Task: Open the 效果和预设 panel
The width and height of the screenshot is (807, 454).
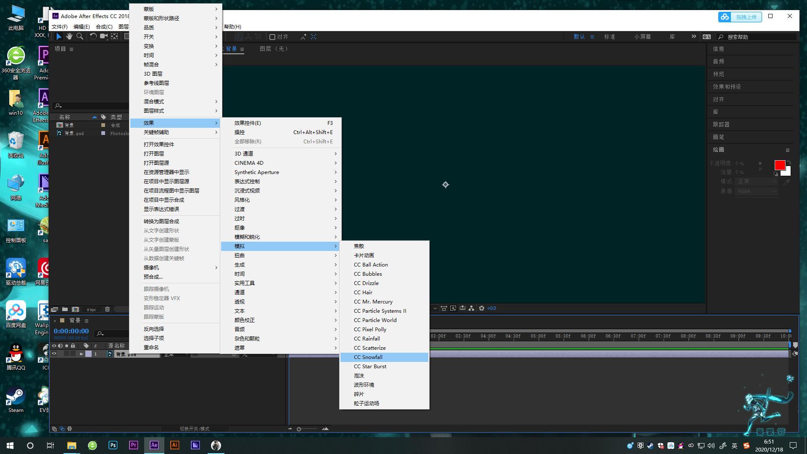Action: tap(727, 87)
